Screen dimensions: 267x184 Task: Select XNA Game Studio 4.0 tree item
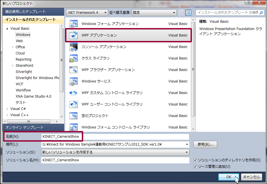pyautogui.click(x=33, y=96)
